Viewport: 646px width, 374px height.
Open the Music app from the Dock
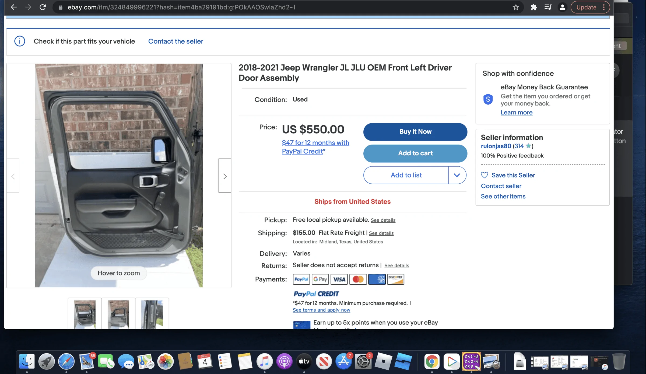[x=264, y=361]
